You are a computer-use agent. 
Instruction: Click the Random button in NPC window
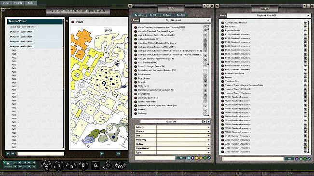(x=180, y=15)
